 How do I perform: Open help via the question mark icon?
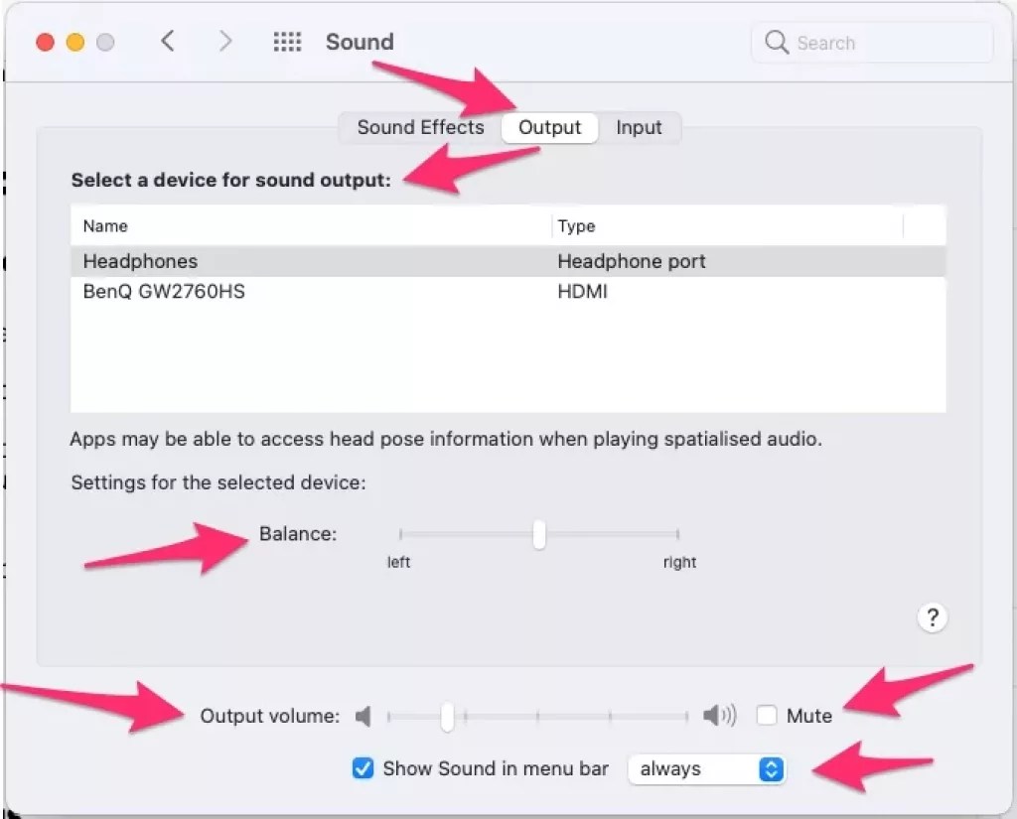click(933, 617)
